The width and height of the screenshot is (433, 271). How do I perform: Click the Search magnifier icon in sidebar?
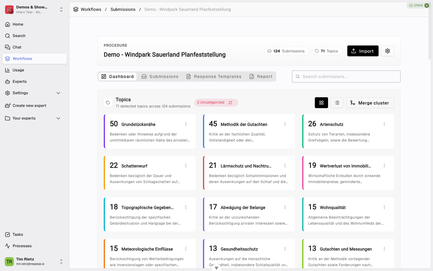tap(8, 36)
